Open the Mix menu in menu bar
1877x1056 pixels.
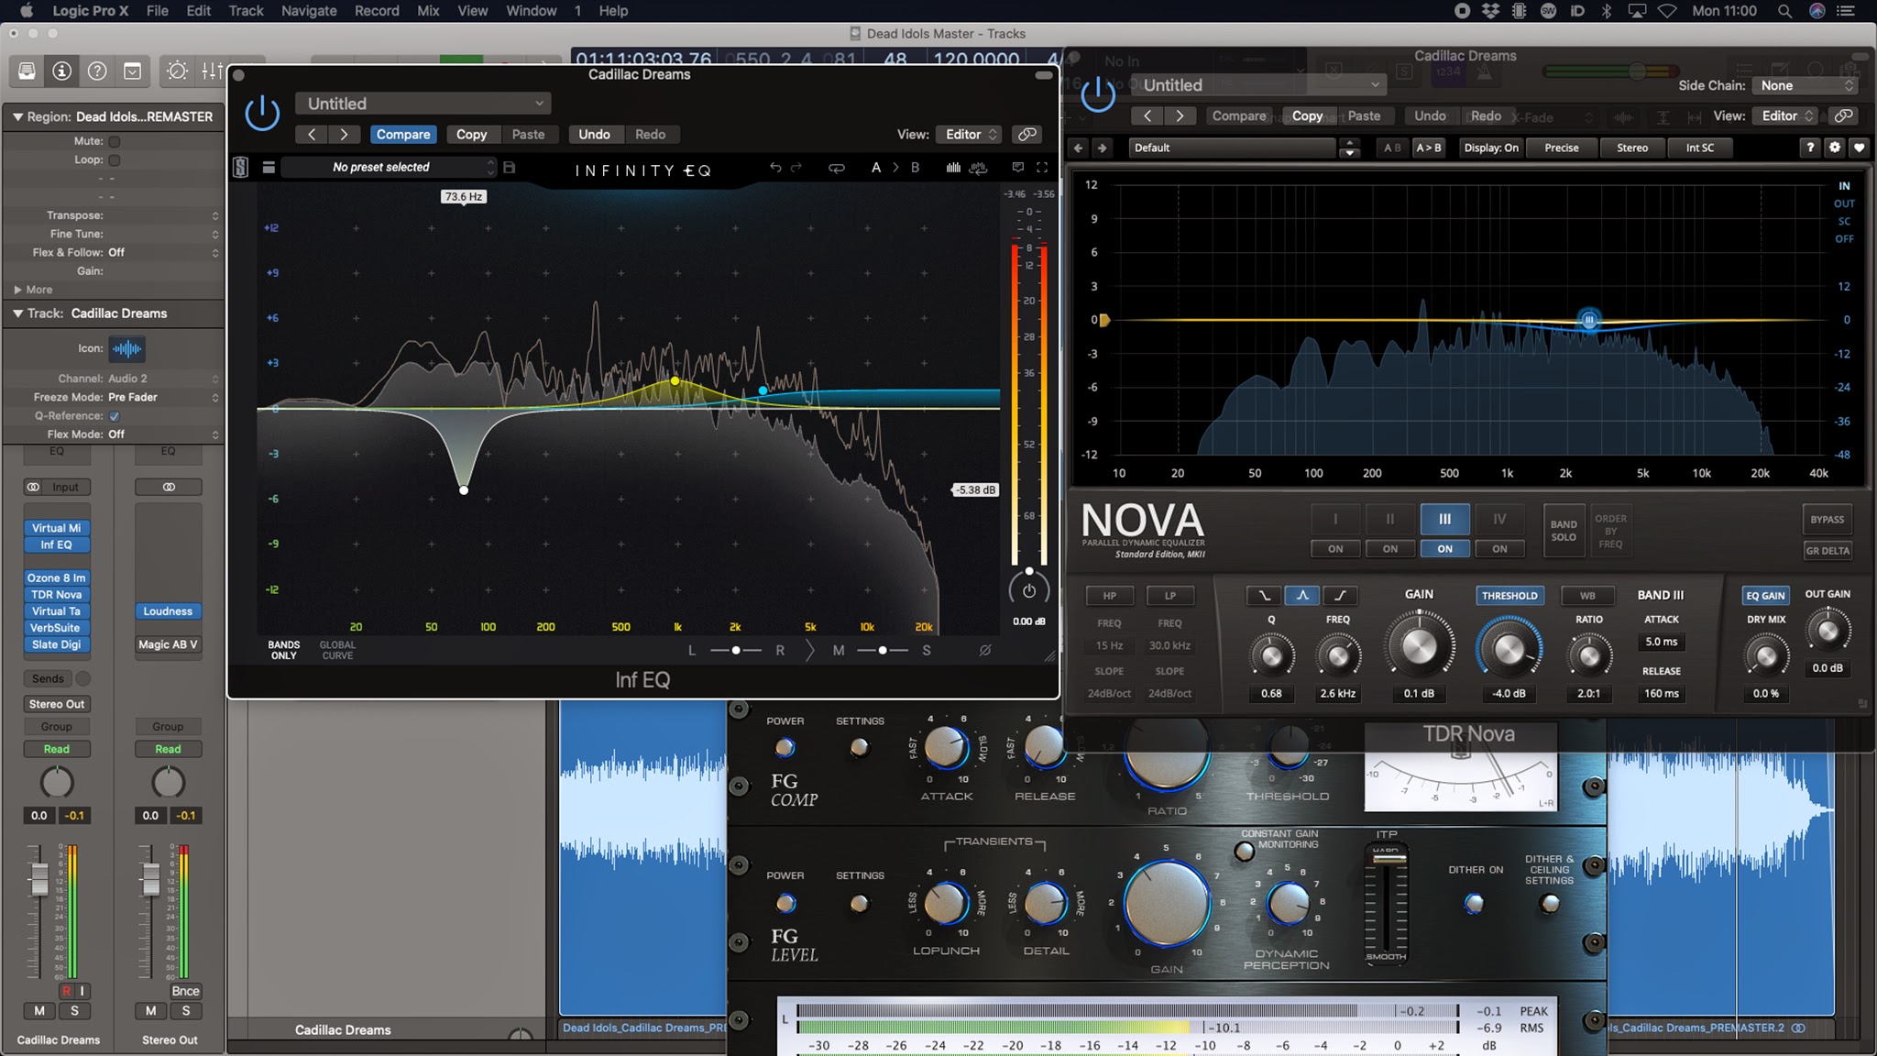click(428, 11)
